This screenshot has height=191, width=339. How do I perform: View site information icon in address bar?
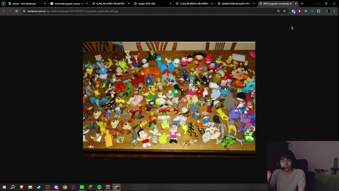tap(24, 11)
